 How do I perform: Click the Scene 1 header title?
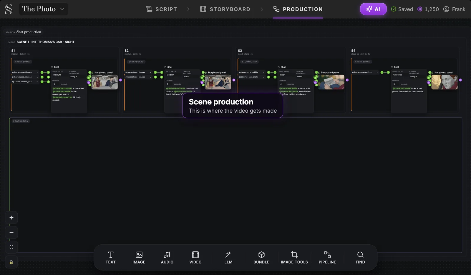[46, 42]
